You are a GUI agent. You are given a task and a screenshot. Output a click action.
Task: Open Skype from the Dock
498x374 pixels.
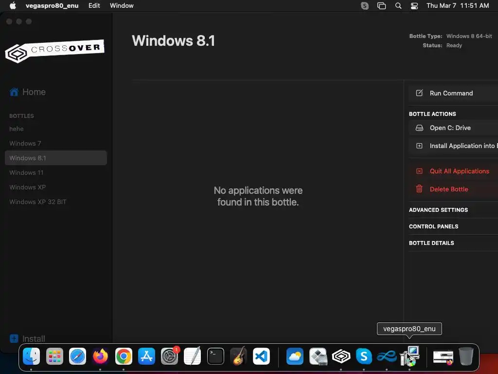[364, 356]
